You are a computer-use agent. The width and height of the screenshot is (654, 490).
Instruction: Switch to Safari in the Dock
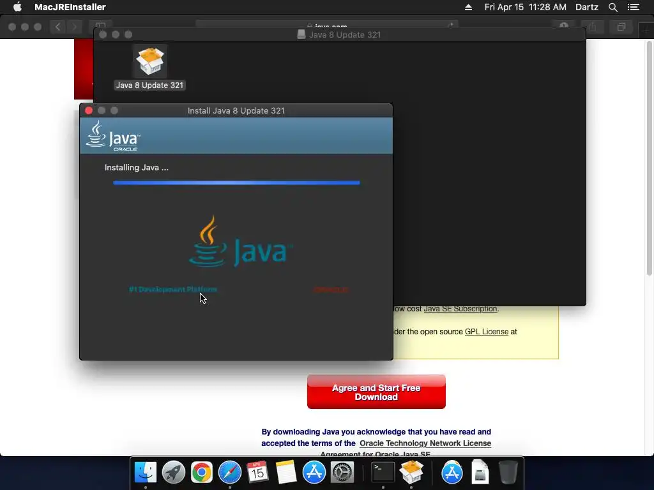[230, 473]
